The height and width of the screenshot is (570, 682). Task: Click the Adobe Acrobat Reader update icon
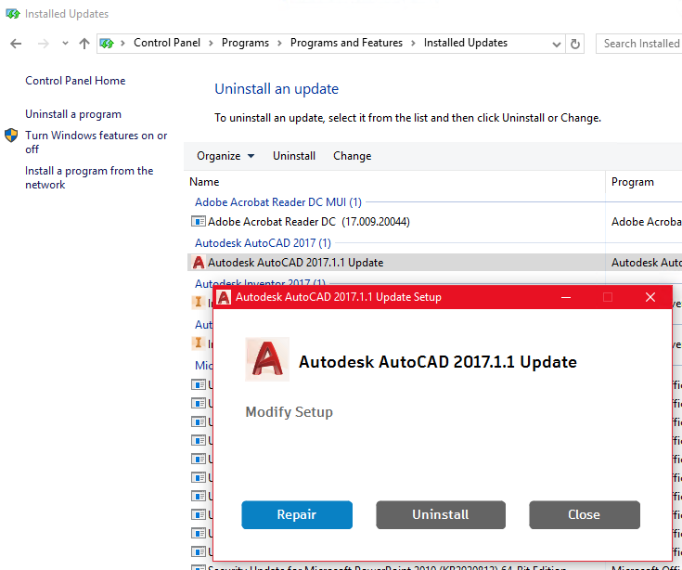click(199, 222)
